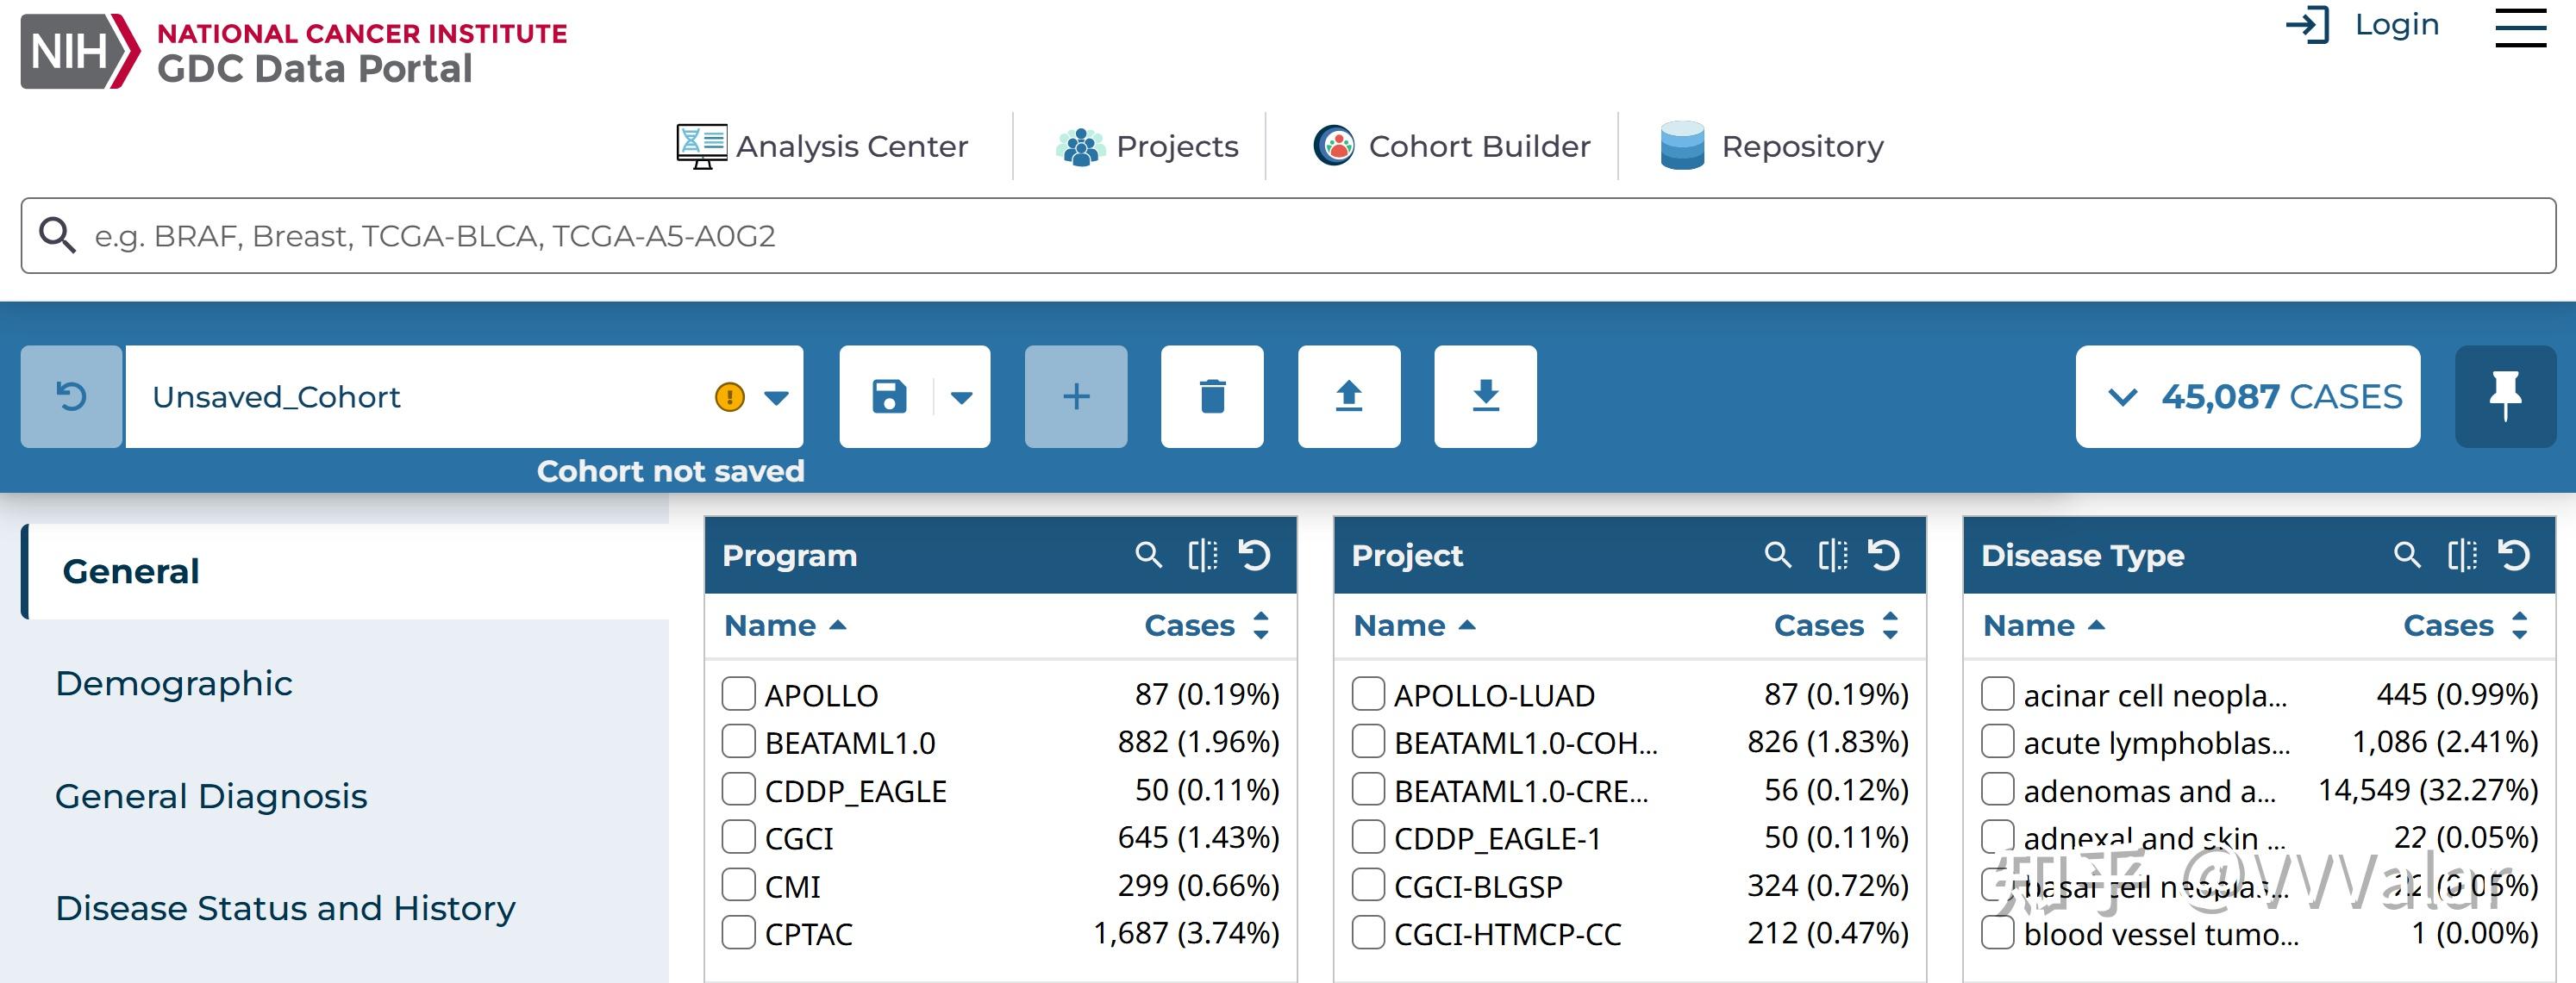Click the download cohort arrow icon
Screen dimensions: 2576x983
pos(1485,396)
